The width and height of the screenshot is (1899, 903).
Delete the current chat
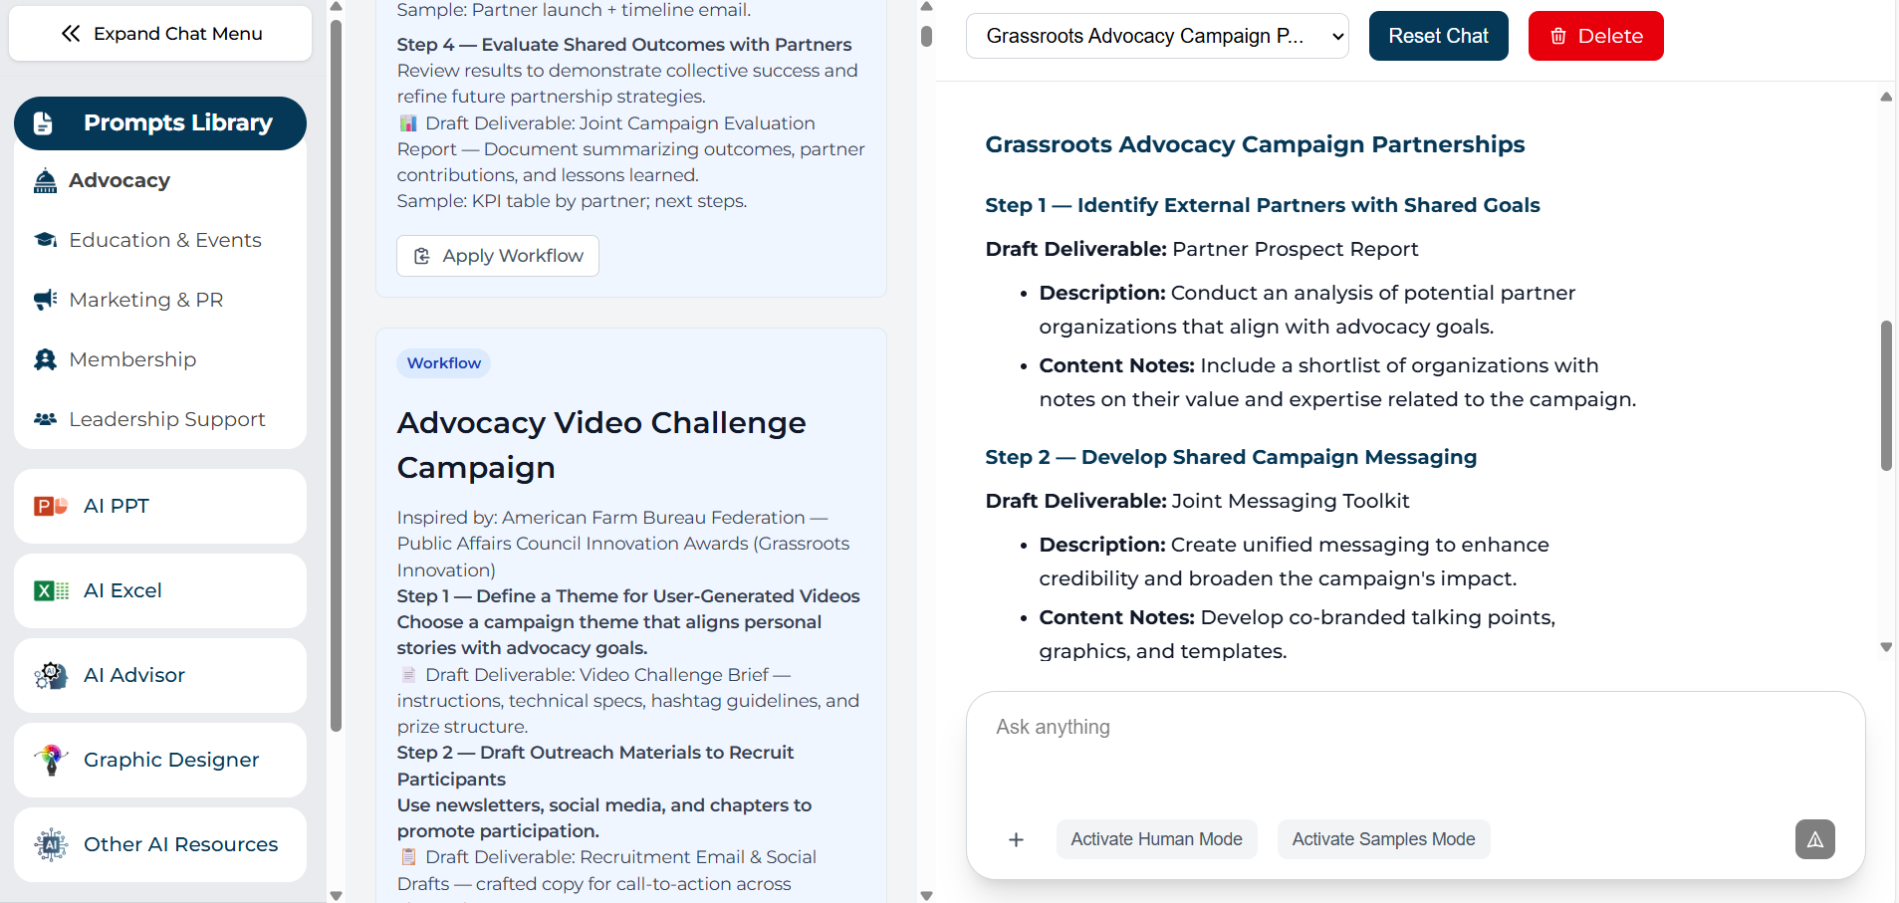1595,36
